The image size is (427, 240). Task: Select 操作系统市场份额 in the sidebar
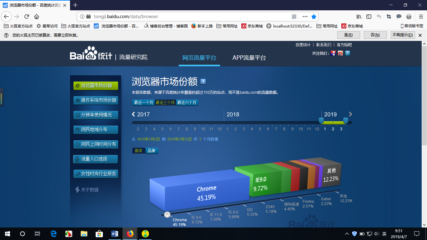tap(96, 100)
